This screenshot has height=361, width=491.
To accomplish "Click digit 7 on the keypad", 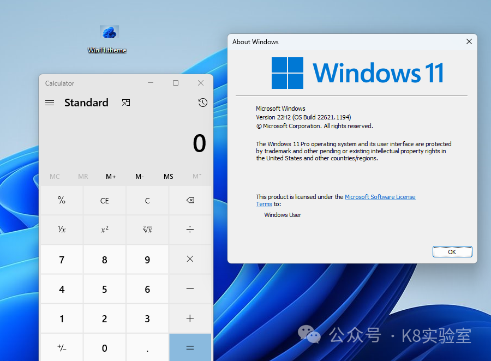I will point(62,259).
